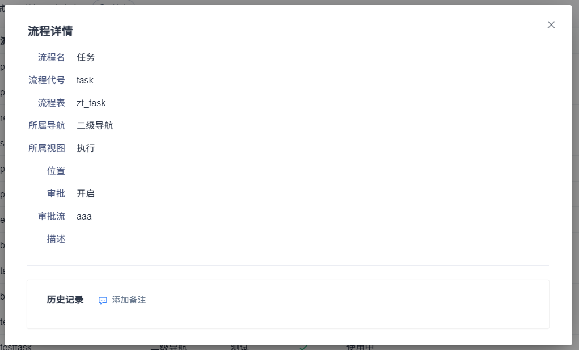Select the 历史记录 section heading
The height and width of the screenshot is (350, 579).
(x=65, y=300)
